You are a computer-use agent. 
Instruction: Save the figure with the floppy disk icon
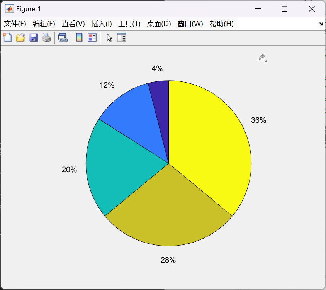pos(34,37)
